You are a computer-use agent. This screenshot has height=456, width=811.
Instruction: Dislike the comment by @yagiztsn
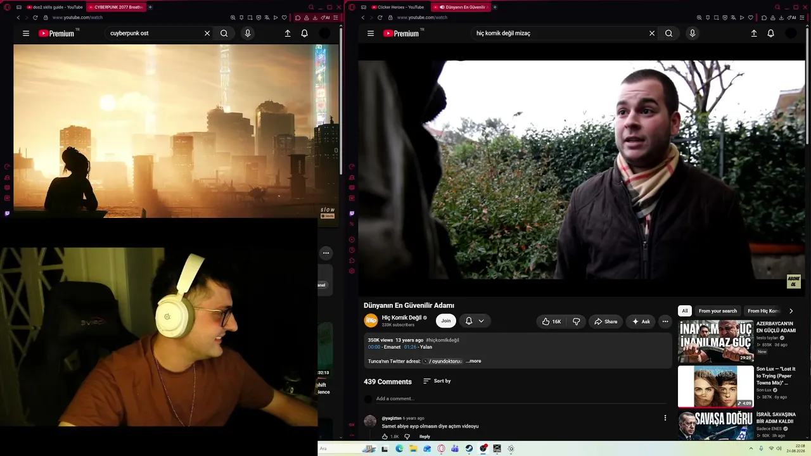click(407, 436)
